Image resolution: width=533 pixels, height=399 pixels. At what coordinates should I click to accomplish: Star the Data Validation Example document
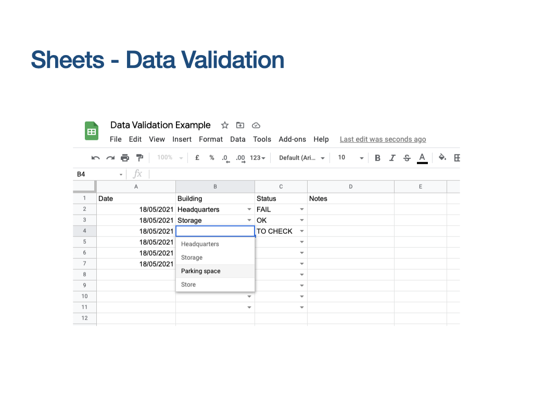tap(225, 125)
